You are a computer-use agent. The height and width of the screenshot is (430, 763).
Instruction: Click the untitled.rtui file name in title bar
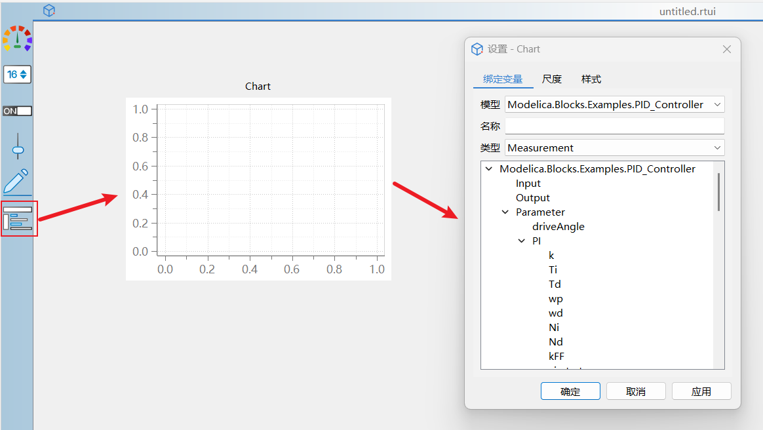687,11
